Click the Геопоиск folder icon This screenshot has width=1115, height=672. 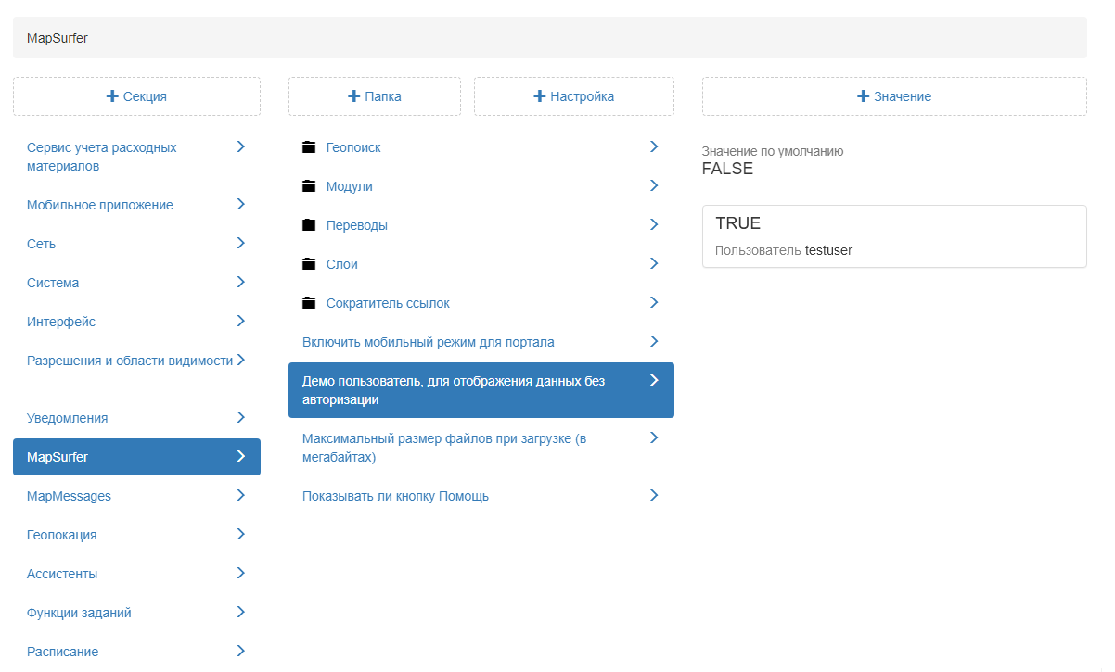coord(309,147)
